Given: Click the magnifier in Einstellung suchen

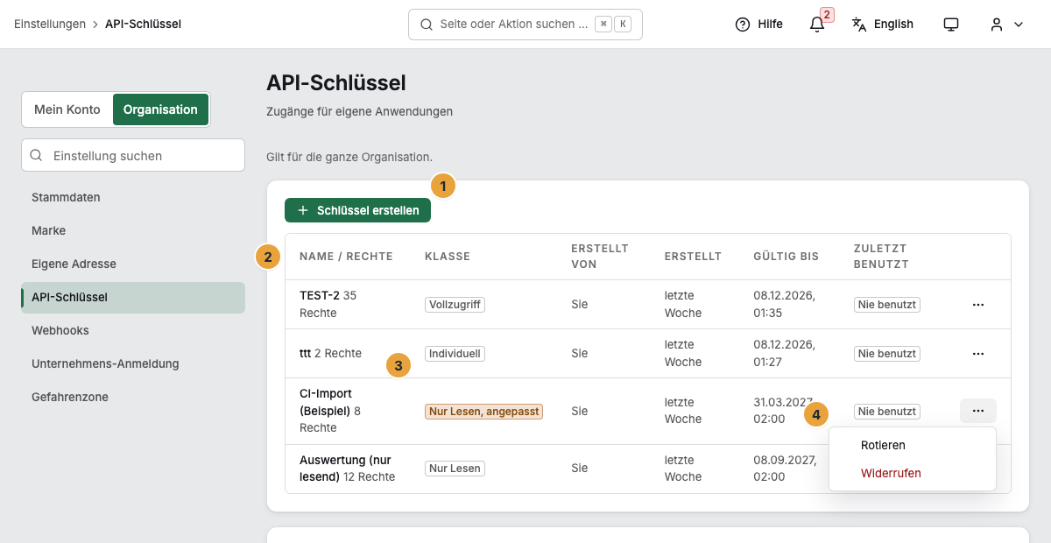Looking at the screenshot, I should [37, 155].
